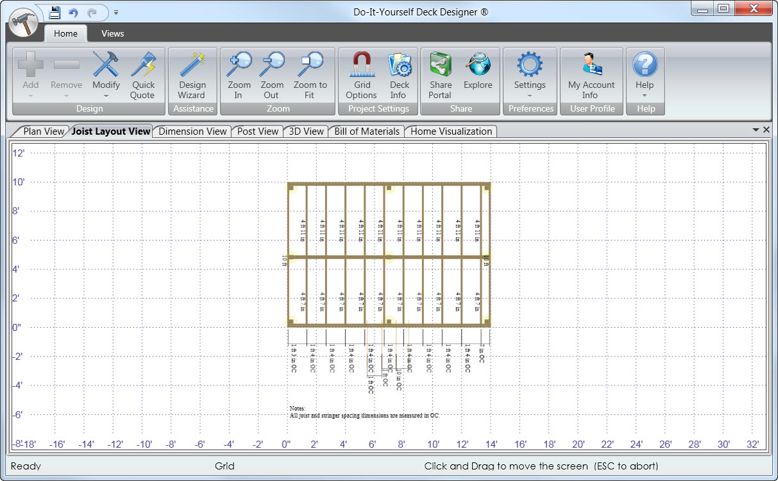
Task: Undo the last action
Action: pos(73,12)
